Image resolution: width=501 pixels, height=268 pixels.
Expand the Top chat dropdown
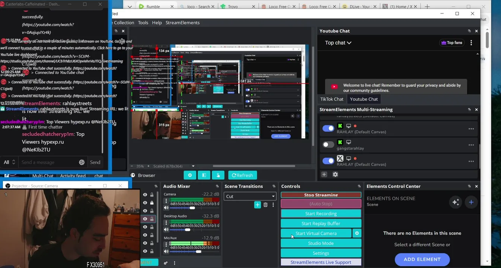(338, 43)
